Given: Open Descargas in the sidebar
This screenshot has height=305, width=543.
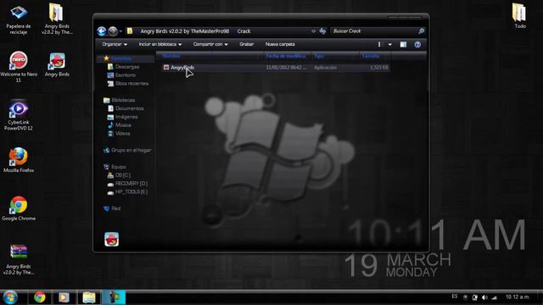Looking at the screenshot, I should point(127,67).
